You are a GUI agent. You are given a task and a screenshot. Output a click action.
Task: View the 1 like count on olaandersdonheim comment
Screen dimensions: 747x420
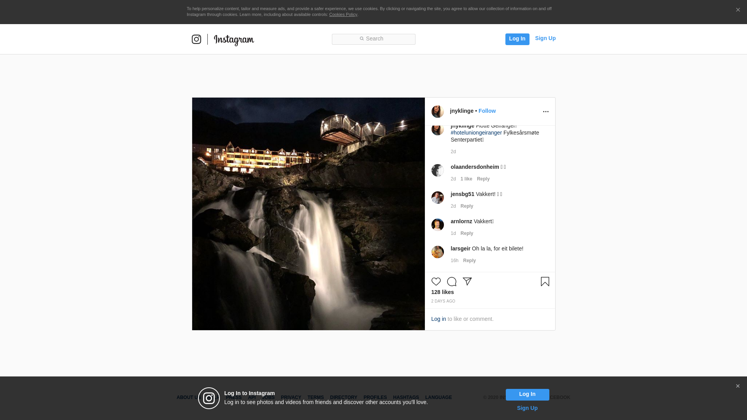point(466,179)
